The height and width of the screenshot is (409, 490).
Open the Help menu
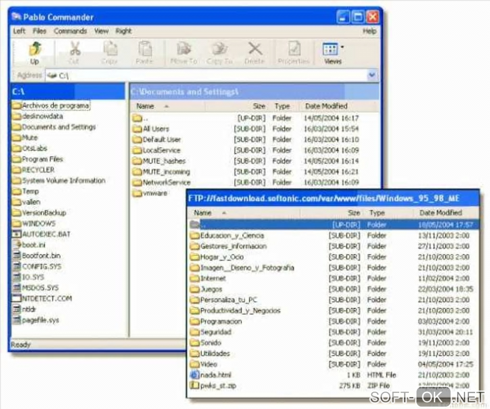point(369,31)
